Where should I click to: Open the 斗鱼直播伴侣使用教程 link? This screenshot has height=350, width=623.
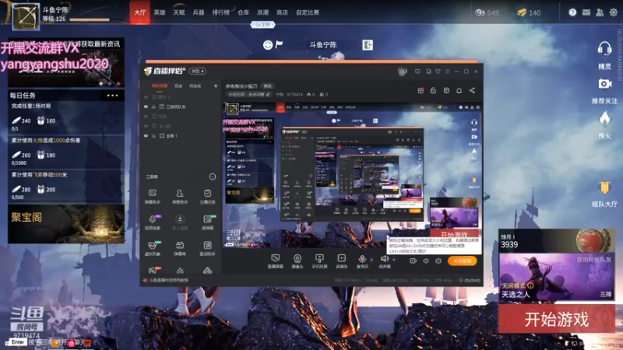169,280
